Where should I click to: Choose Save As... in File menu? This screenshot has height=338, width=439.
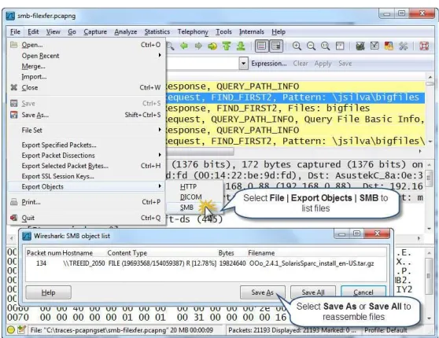tap(86, 115)
